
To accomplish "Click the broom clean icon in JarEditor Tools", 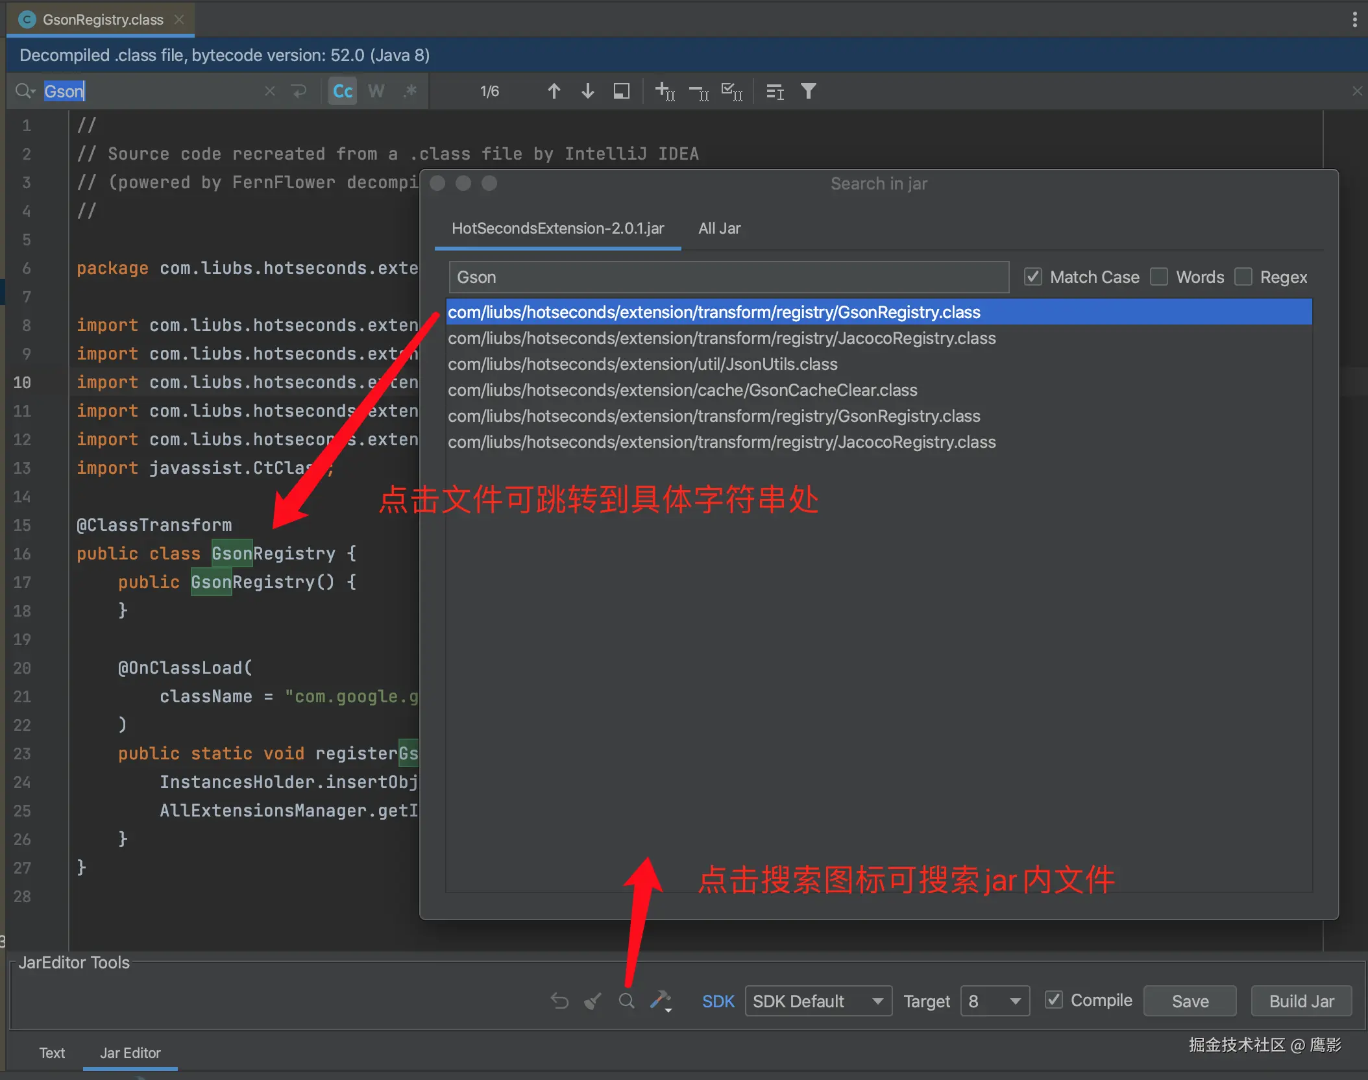I will coord(592,1001).
